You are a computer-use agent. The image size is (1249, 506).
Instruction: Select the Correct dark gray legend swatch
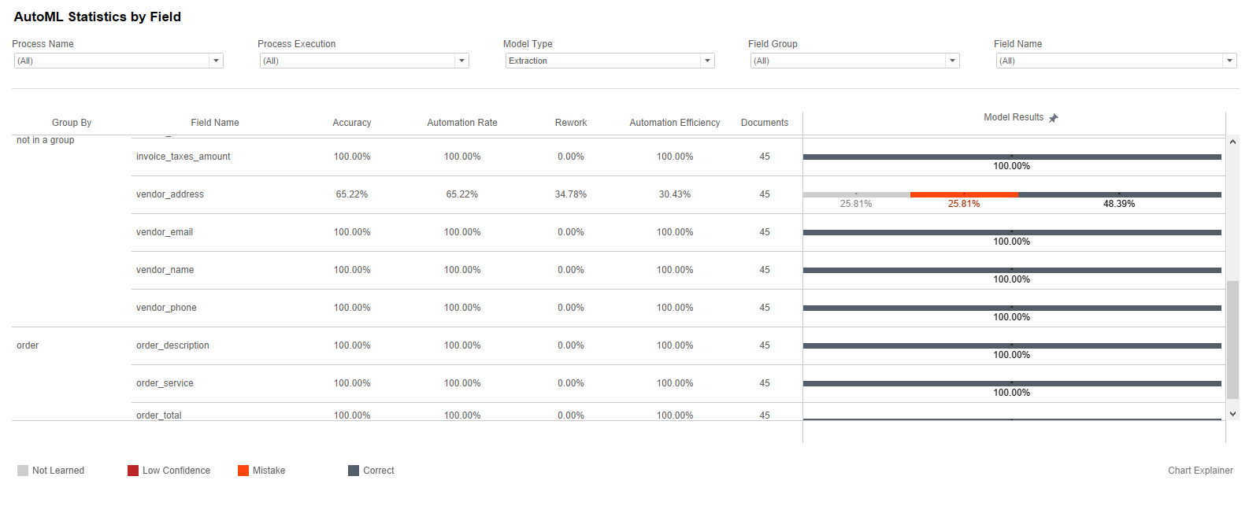click(354, 471)
